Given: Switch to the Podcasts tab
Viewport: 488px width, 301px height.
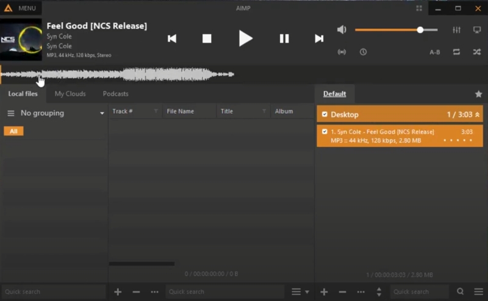Looking at the screenshot, I should [x=115, y=94].
